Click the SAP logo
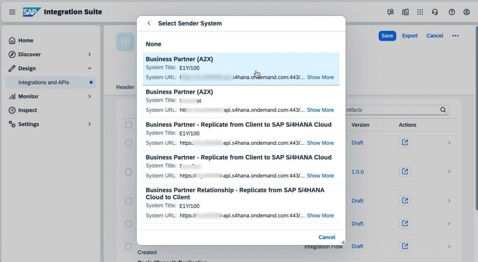The height and width of the screenshot is (262, 478). coord(31,12)
